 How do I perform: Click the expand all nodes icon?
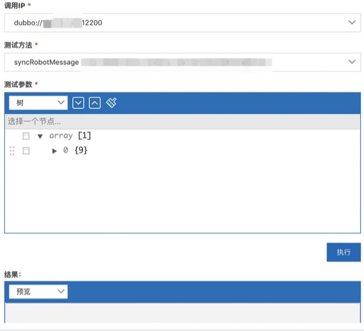coord(78,103)
